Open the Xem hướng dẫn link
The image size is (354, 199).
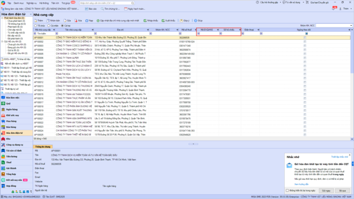coord(301,184)
